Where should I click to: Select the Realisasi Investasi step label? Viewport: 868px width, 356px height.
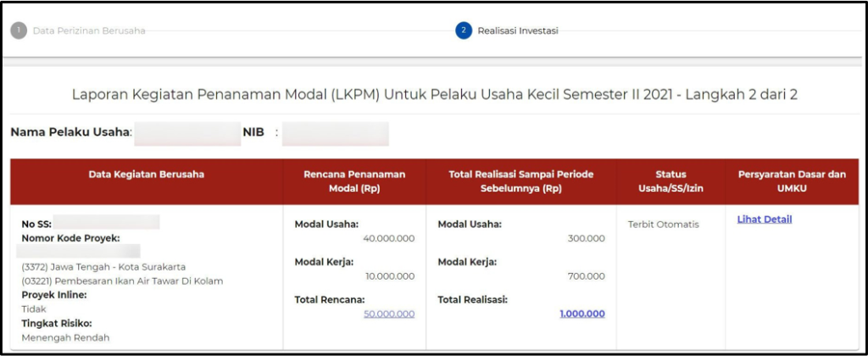[517, 31]
